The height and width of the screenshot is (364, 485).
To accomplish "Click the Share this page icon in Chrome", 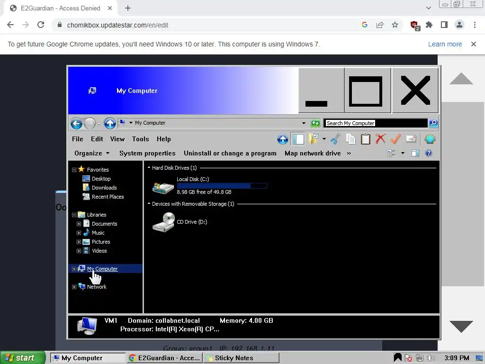I will (x=380, y=25).
